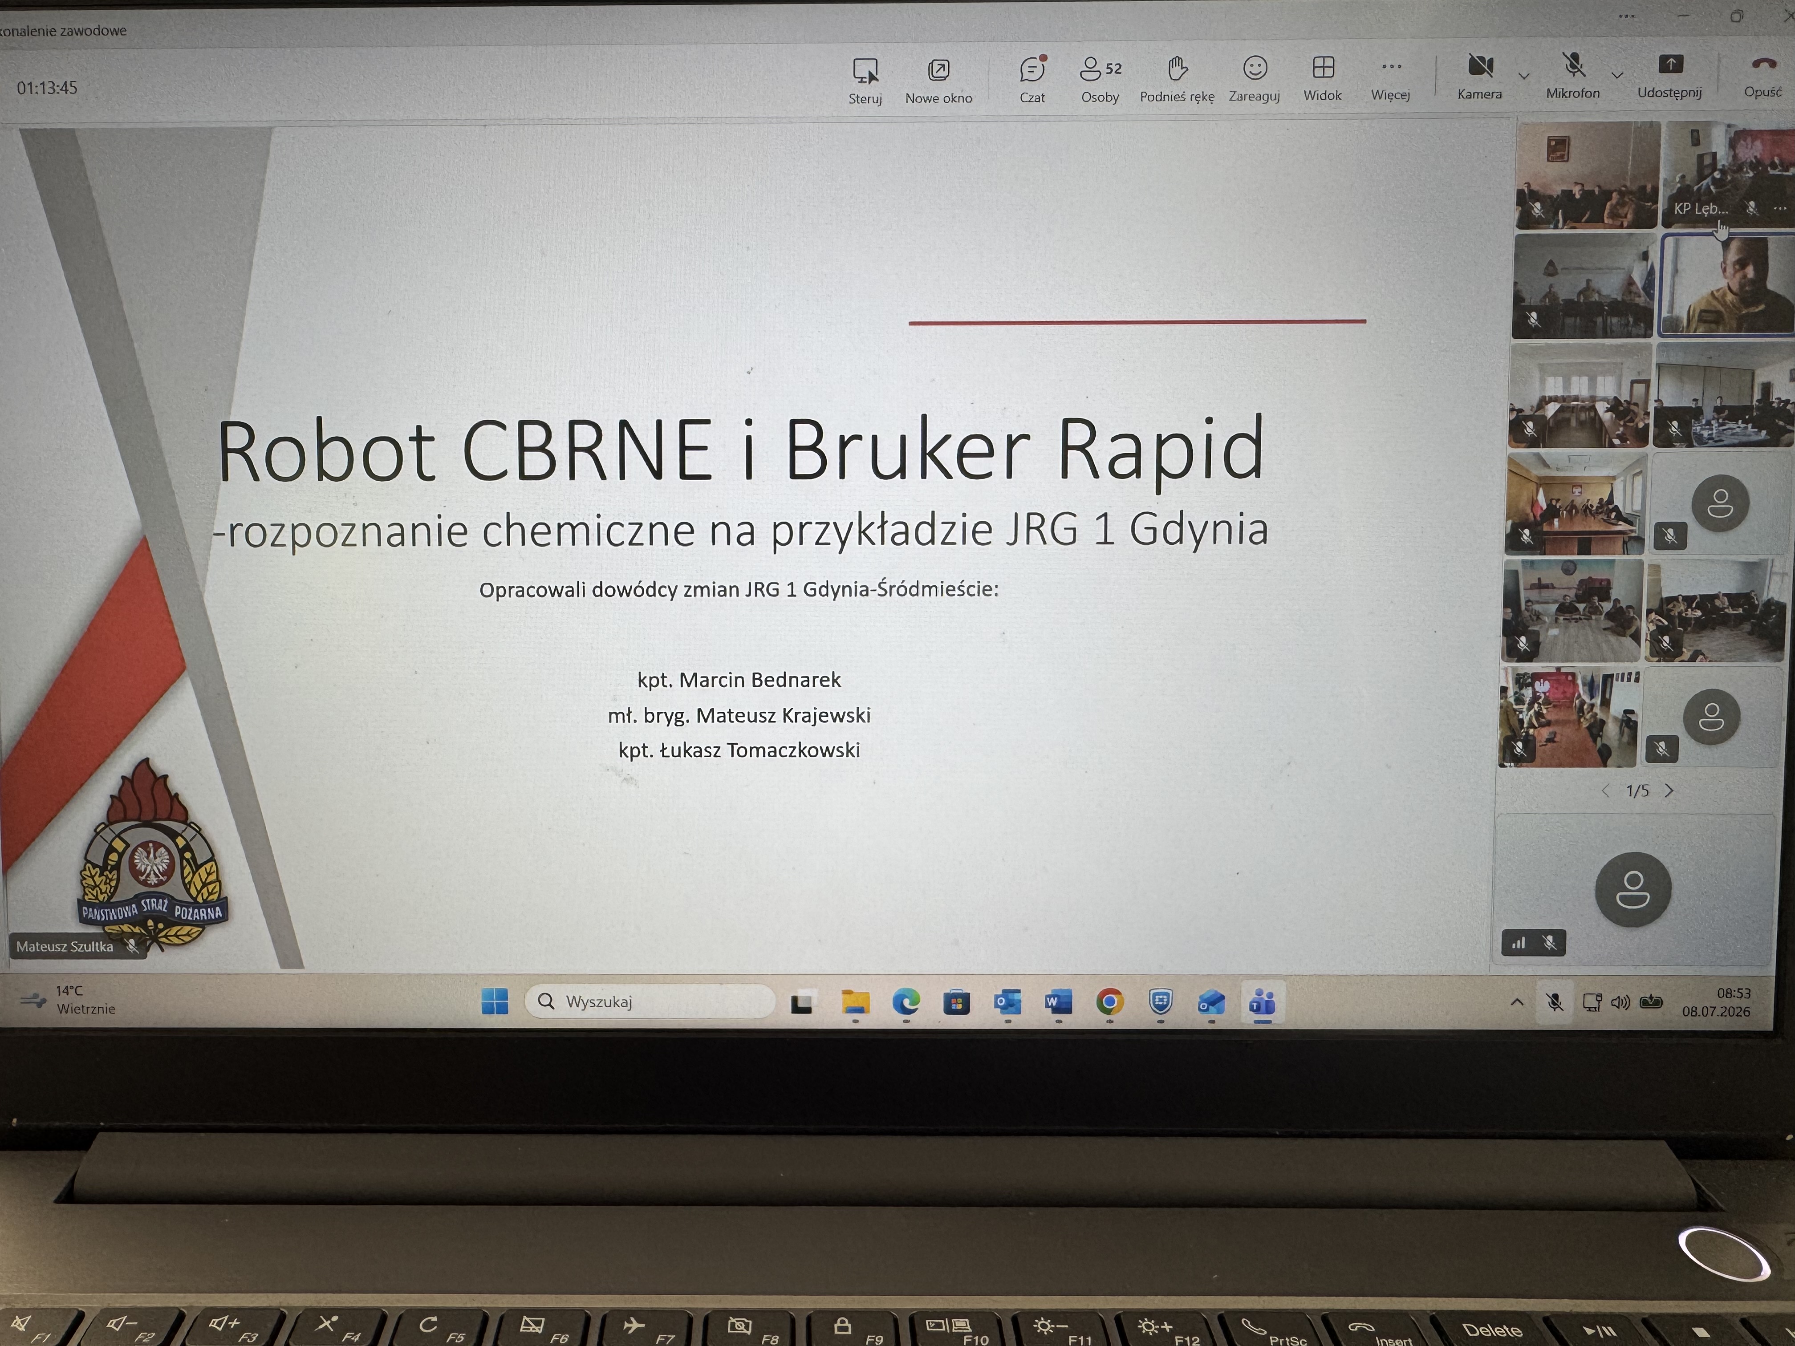Image resolution: width=1795 pixels, height=1346 pixels.
Task: Launch Microsoft Edge from the taskbar
Action: click(x=906, y=1003)
